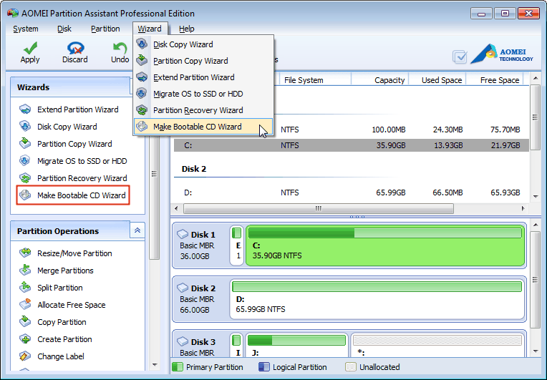Screen dimensions: 547x380
Task: Click Extend Partition Wizard icon in sidebar
Action: pos(25,109)
